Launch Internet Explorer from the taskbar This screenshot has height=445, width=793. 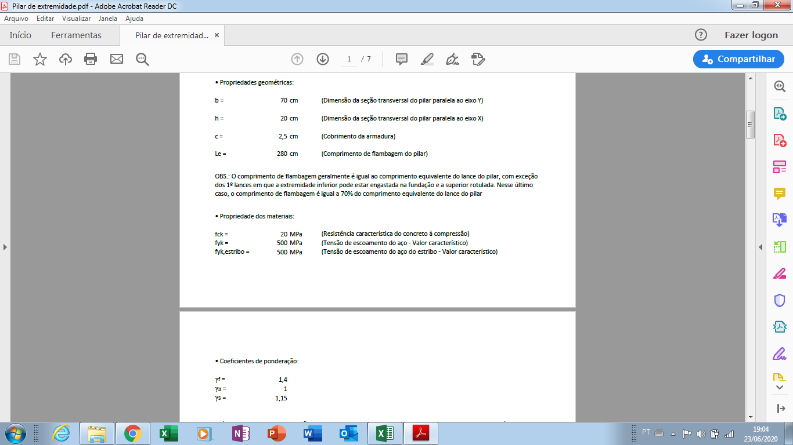(x=61, y=433)
